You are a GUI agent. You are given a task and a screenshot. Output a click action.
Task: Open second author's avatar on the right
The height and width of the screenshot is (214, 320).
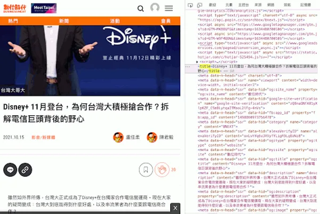(152, 137)
